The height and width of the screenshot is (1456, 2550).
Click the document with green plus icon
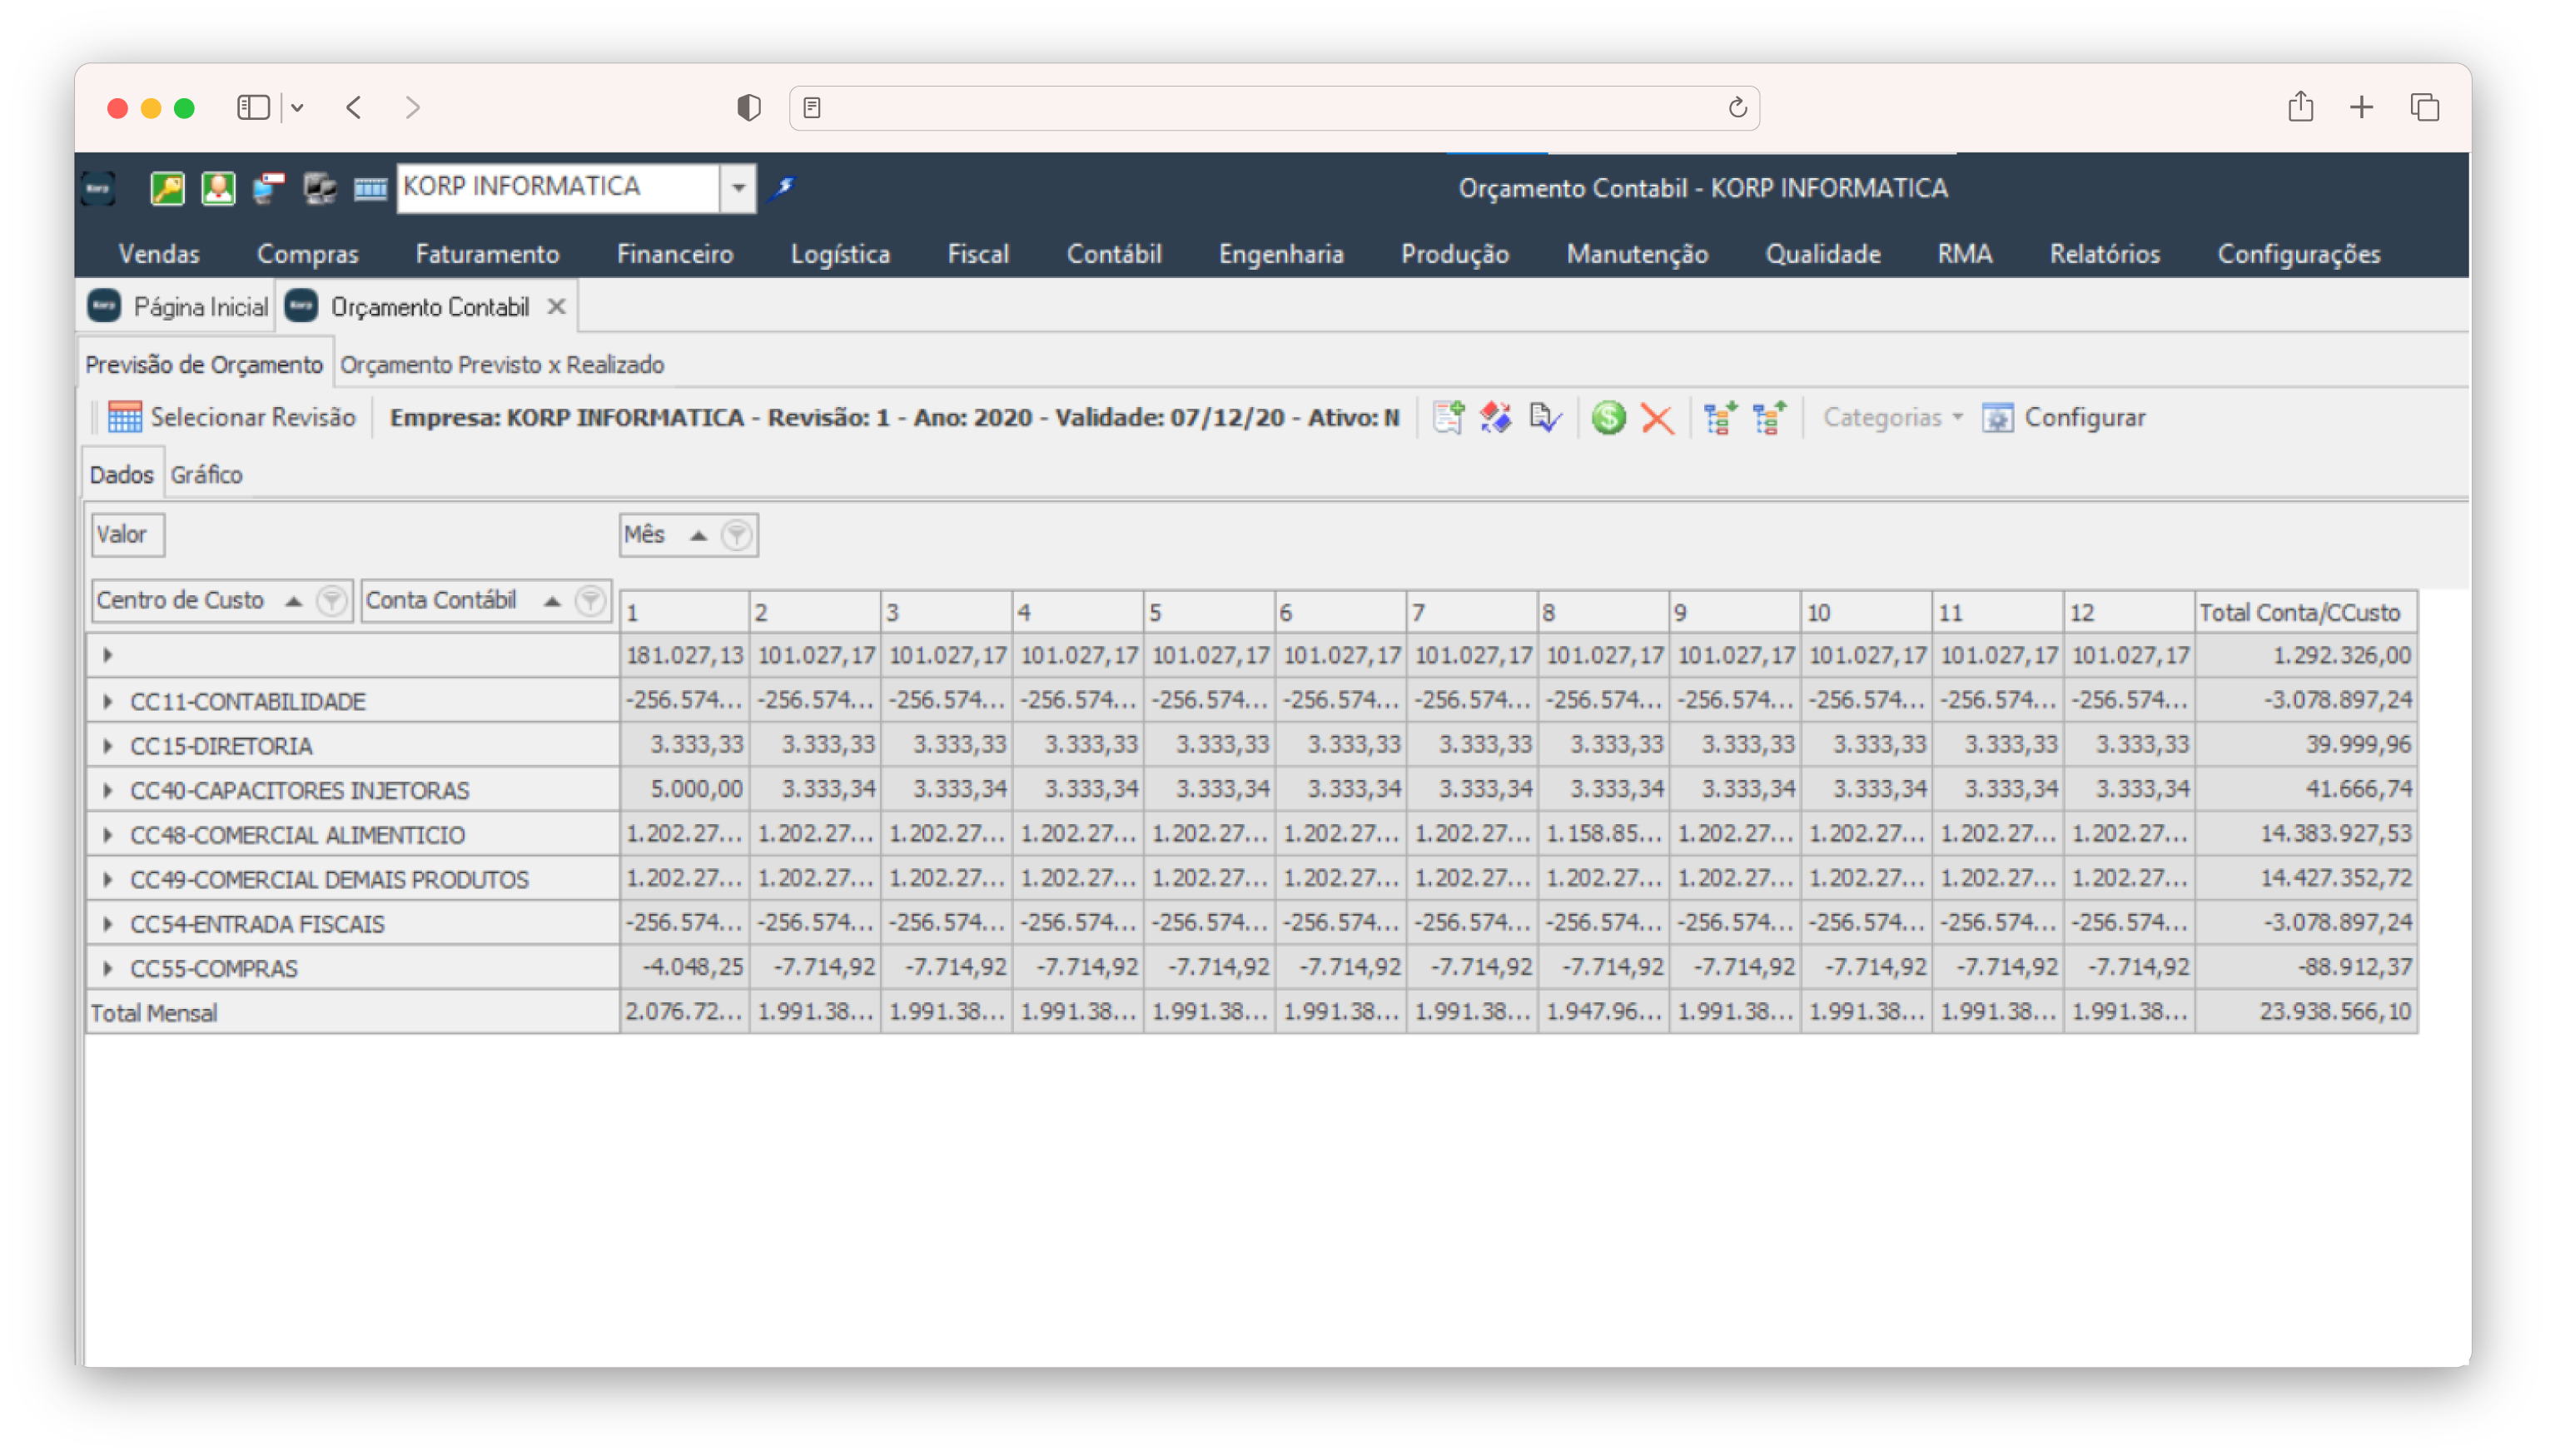1448,418
